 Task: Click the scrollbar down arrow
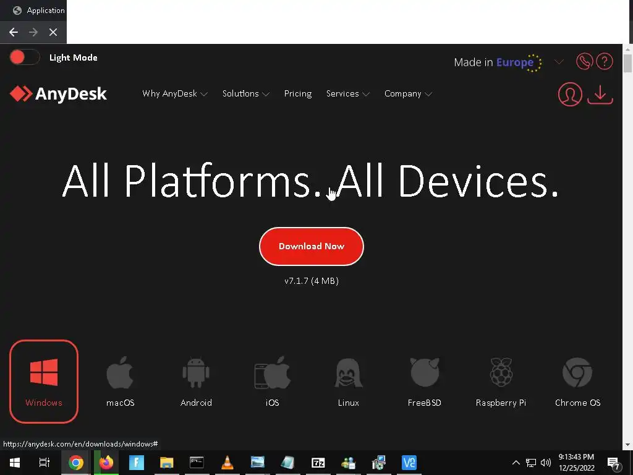[627, 445]
